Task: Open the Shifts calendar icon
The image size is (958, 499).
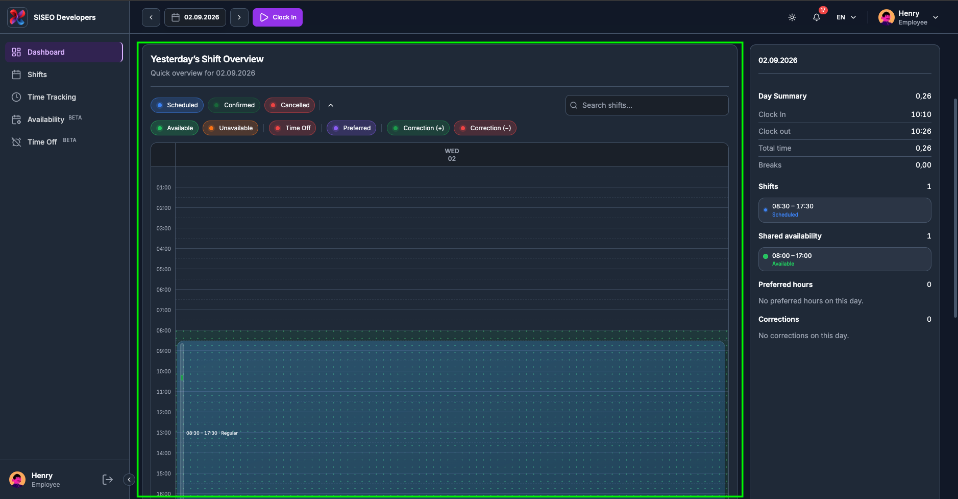Action: [16, 75]
